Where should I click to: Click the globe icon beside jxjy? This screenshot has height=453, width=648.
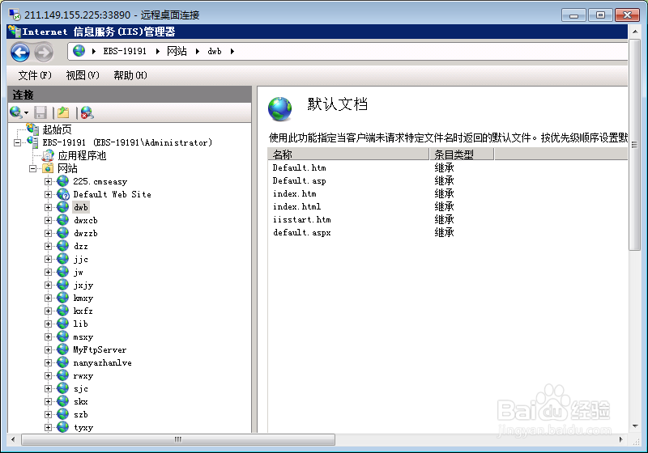pos(63,285)
